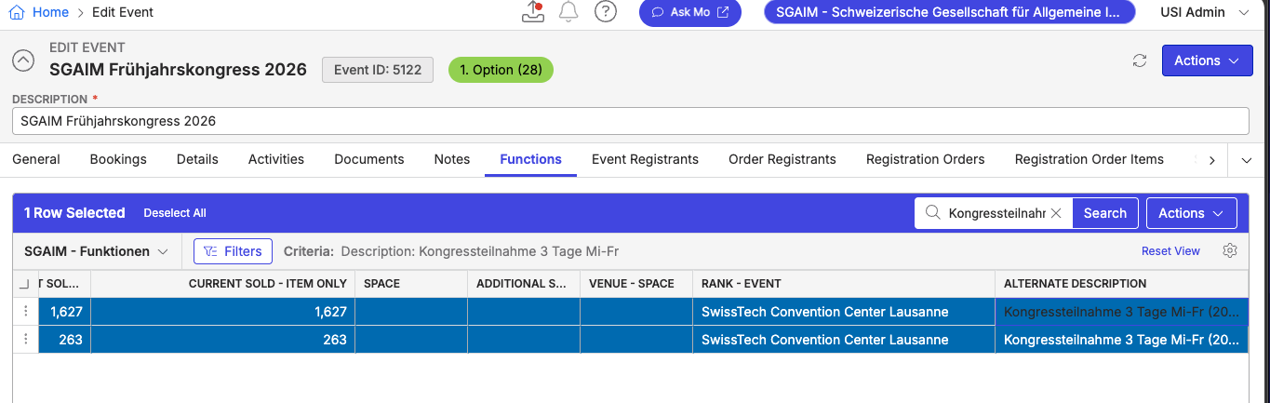Open the Filters button
Viewport: 1270px width, 403px height.
[233, 251]
